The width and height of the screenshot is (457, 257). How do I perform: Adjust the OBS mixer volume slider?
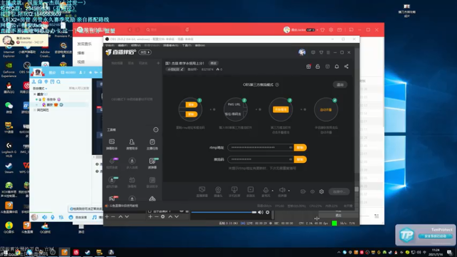(x=223, y=212)
